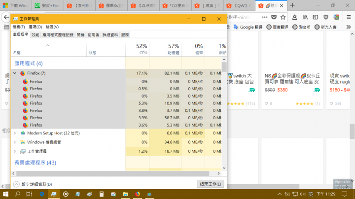The width and height of the screenshot is (355, 199).
Task: Open Firefox hamburger menu
Action: 349,17
